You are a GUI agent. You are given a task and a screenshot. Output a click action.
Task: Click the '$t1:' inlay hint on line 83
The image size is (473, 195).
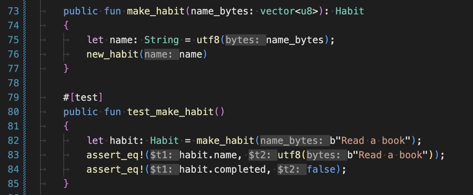(164, 155)
